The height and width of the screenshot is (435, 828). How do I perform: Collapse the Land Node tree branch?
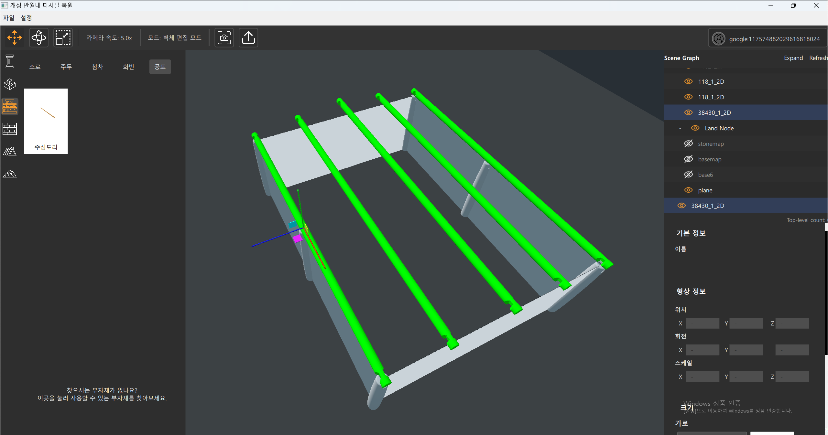(680, 128)
